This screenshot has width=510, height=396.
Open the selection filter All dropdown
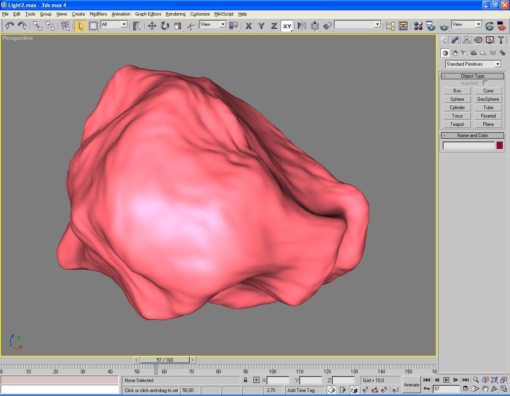point(124,24)
